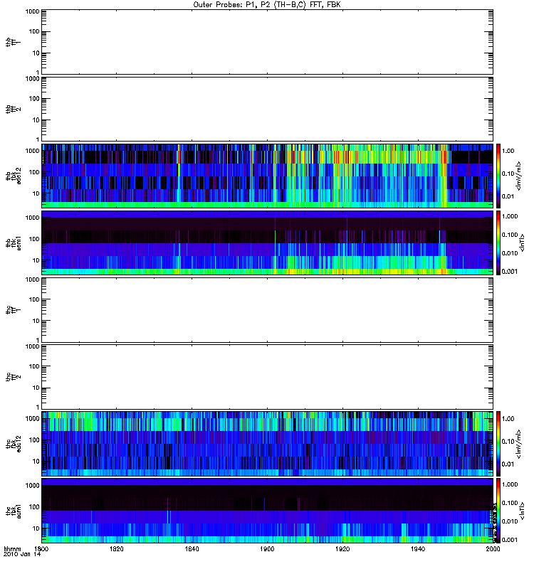Click the thc fbk edc12 color bar
Image resolution: width=534 pixels, height=569 pixels.
pos(498,443)
